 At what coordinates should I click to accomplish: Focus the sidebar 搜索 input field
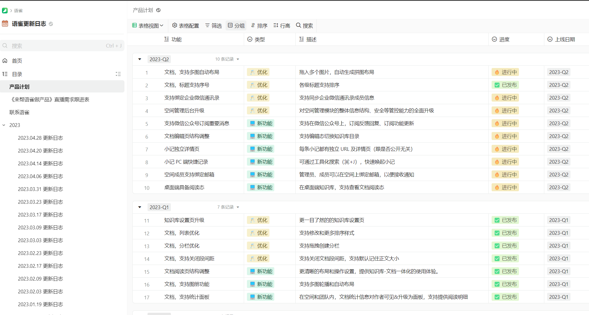pos(62,46)
